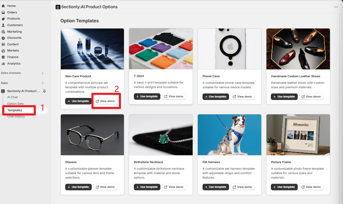The width and height of the screenshot is (343, 204).
Task: Open AI Chat in sidebar
Action: pyautogui.click(x=12, y=97)
